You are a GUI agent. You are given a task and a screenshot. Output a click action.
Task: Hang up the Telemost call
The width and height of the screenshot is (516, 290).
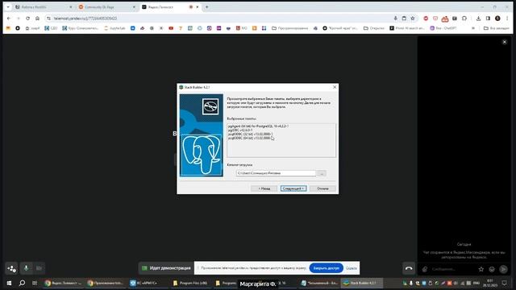409,268
